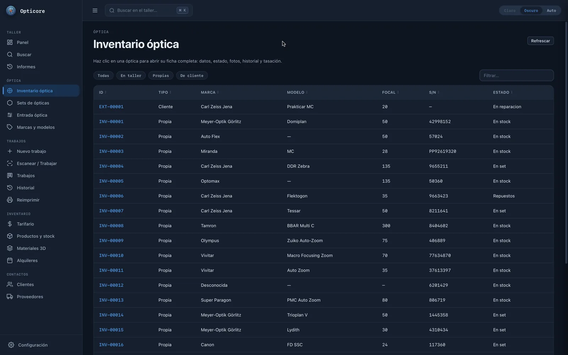Viewport: 568px width, 355px height.
Task: Open lens INV-00013 record
Action: [111, 300]
